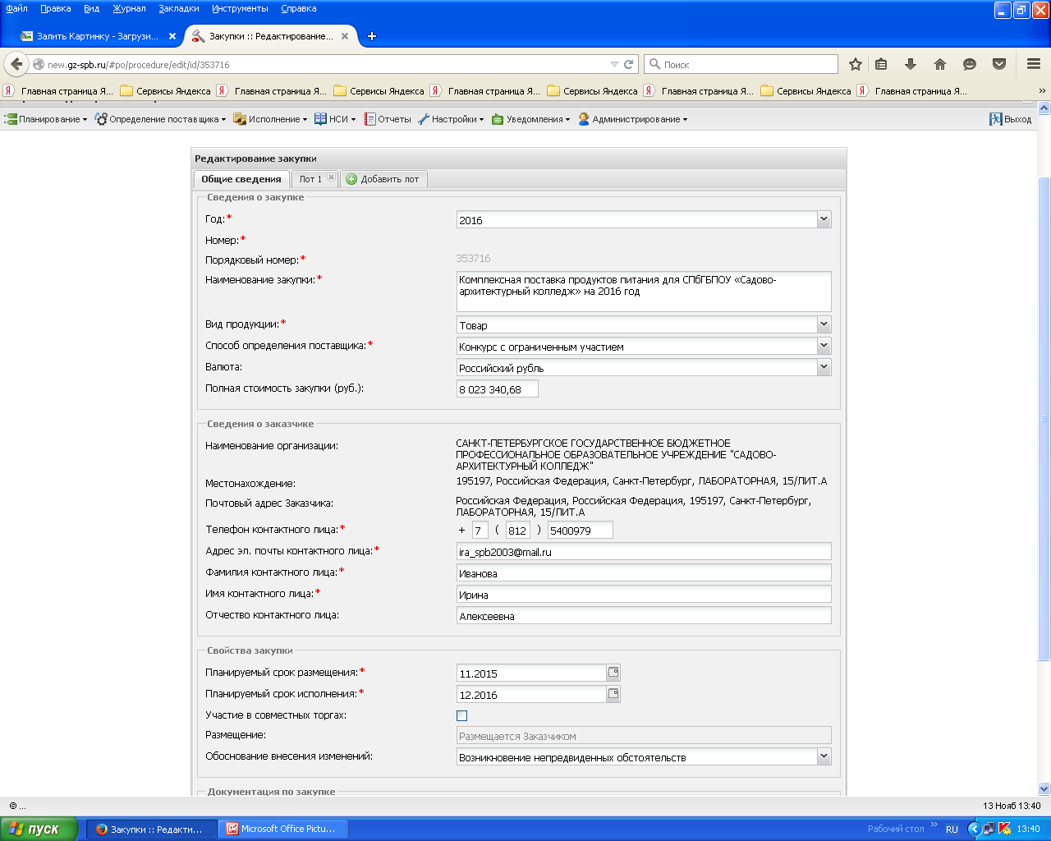
Task: Go to Firefox home page icon
Action: coord(940,64)
